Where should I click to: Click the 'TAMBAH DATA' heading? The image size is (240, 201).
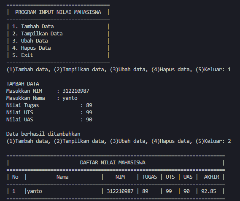23,84
